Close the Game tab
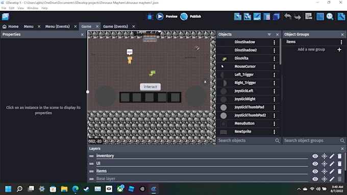The image size is (347, 195). click(97, 27)
